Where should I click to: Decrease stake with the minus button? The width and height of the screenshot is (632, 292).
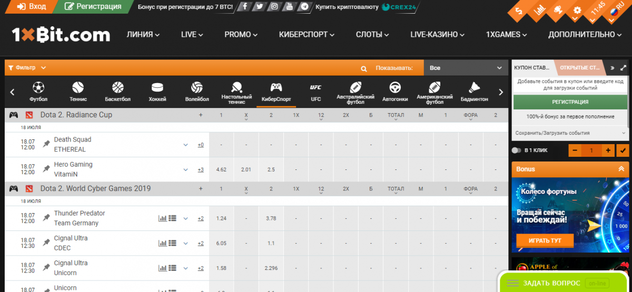575,150
